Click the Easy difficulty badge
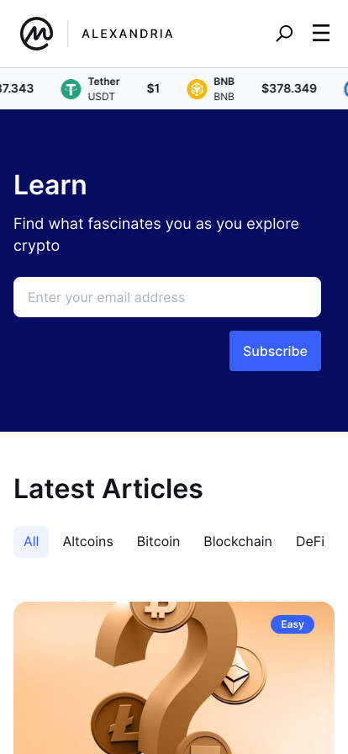348x754 pixels. pyautogui.click(x=293, y=624)
